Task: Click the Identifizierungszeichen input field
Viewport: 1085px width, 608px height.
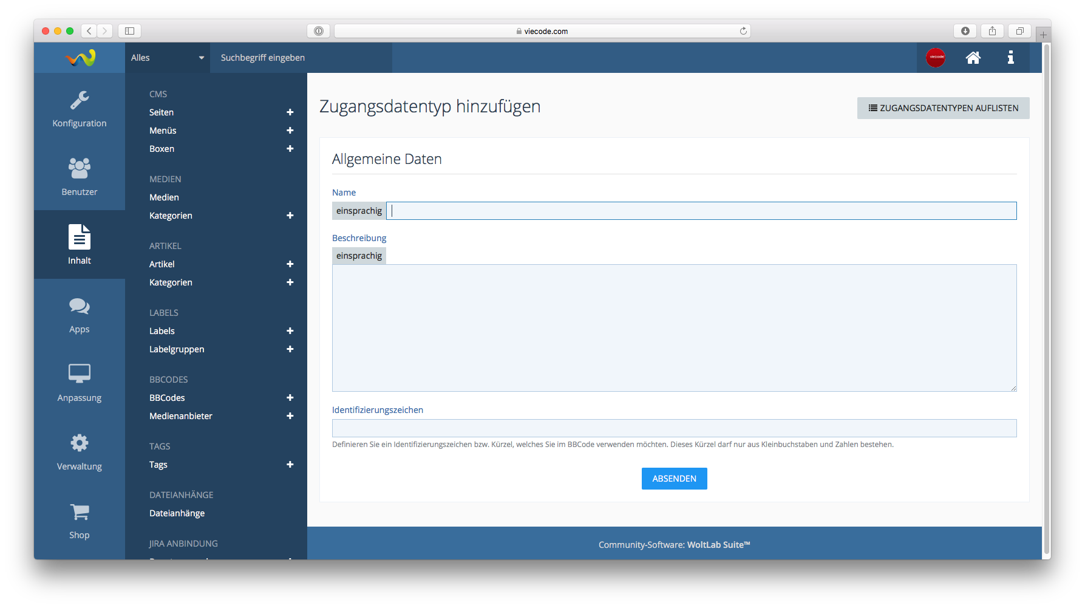Action: (674, 428)
